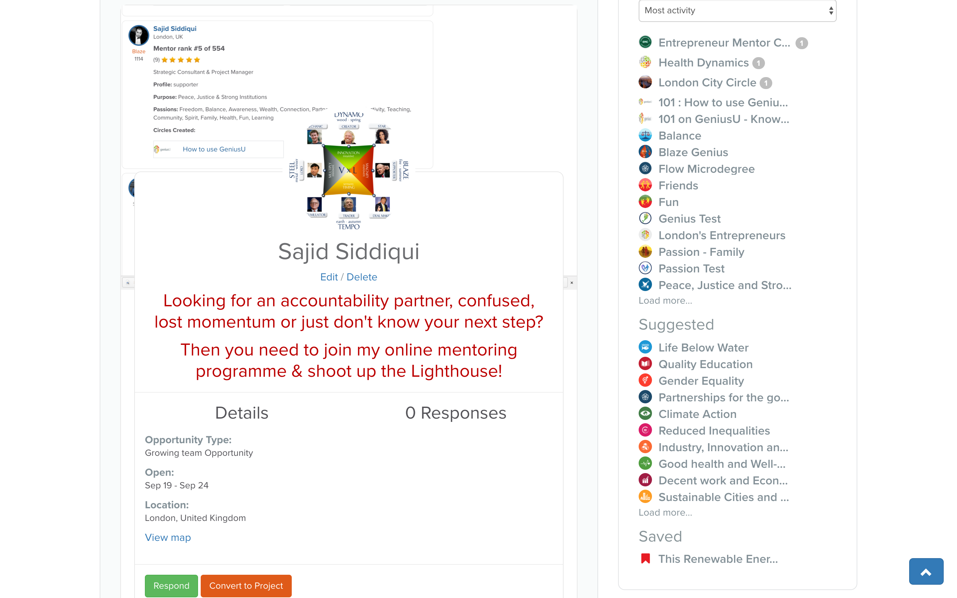
Task: Open the Blaze Genius flame icon
Action: pos(645,152)
